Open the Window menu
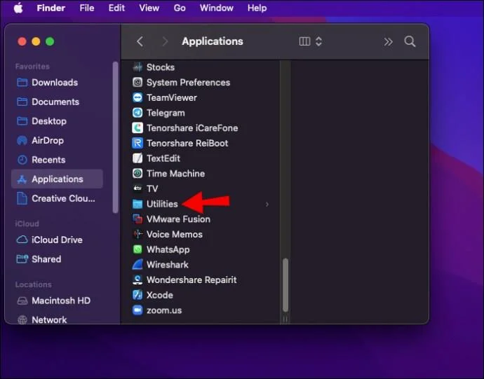 [x=216, y=8]
